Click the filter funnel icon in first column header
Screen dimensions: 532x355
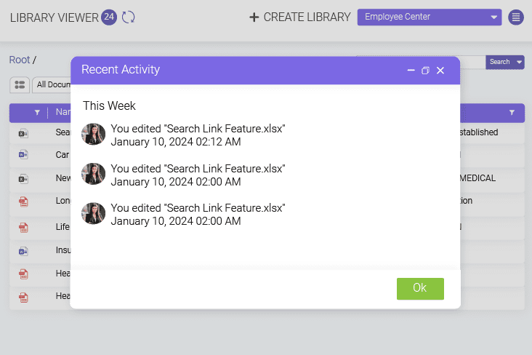point(37,113)
